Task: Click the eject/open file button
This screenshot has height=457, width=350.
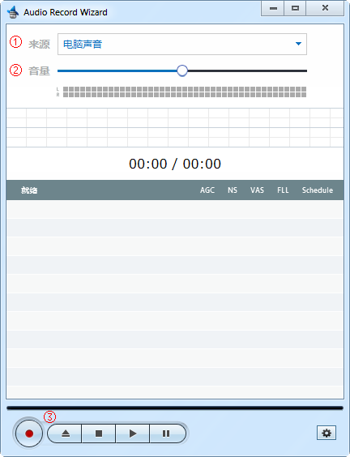Action: coord(65,434)
